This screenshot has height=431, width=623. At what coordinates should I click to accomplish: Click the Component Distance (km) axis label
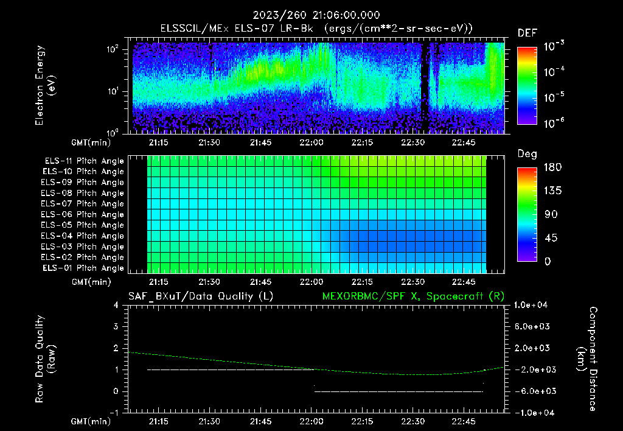point(587,359)
